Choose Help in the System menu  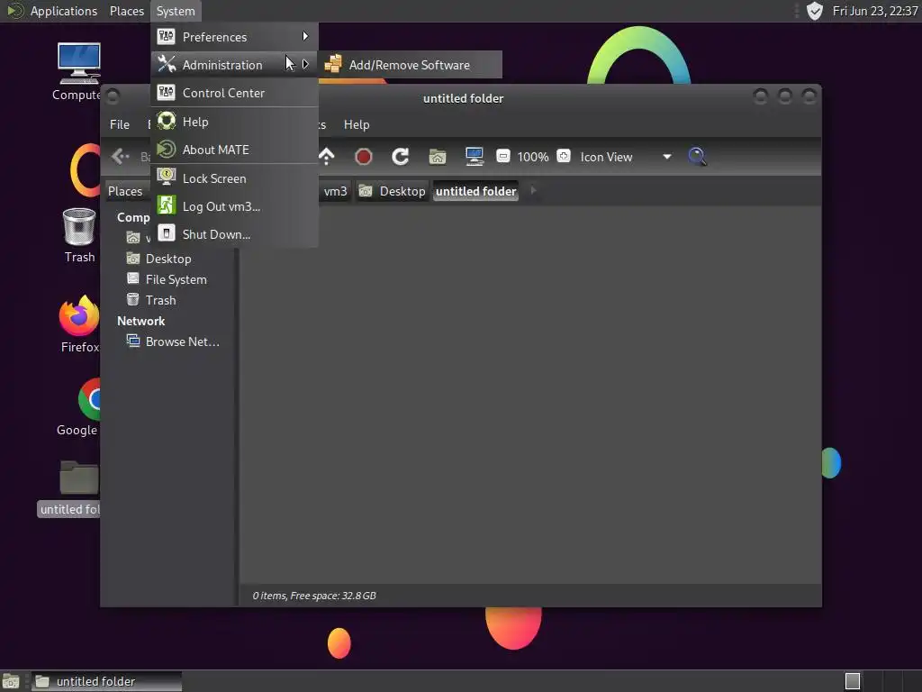click(x=235, y=122)
